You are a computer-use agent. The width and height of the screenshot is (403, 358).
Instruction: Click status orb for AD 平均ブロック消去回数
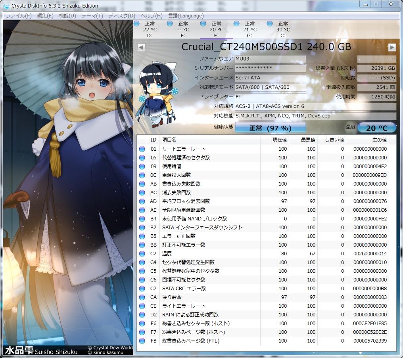pos(142,201)
